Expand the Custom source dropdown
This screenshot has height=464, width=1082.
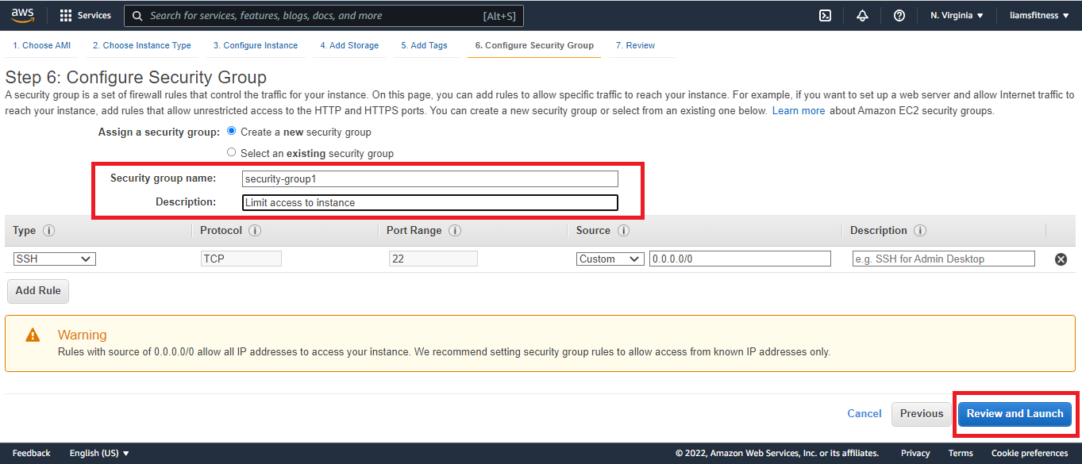[x=610, y=259]
